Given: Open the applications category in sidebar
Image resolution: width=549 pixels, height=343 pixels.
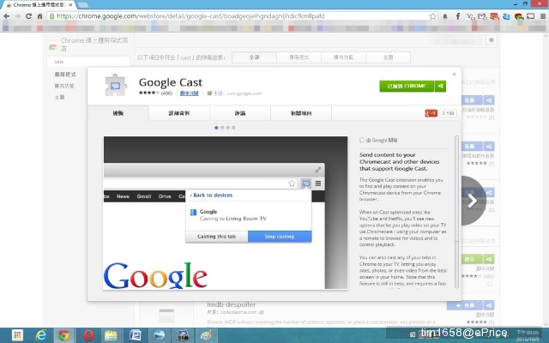Looking at the screenshot, I should [65, 75].
